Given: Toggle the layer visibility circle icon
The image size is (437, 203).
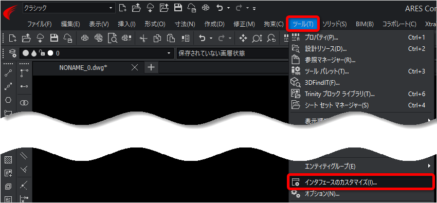Looking at the screenshot, I should coord(26,53).
